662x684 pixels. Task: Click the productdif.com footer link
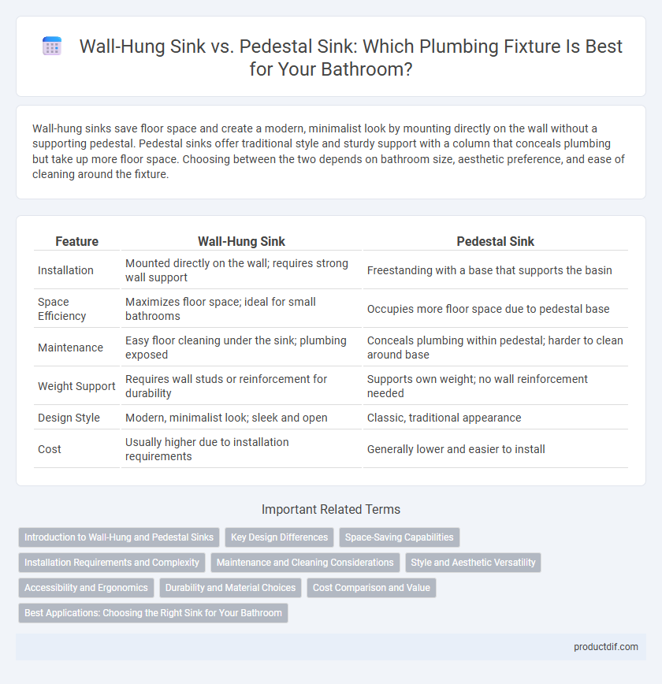[606, 647]
